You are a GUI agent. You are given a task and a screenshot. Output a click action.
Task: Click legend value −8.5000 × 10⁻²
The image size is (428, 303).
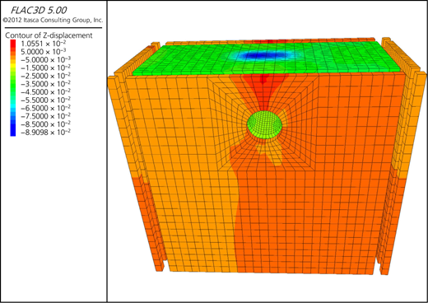click(45, 124)
